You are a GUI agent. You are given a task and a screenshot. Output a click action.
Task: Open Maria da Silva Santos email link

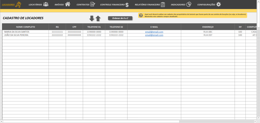pos(154,32)
